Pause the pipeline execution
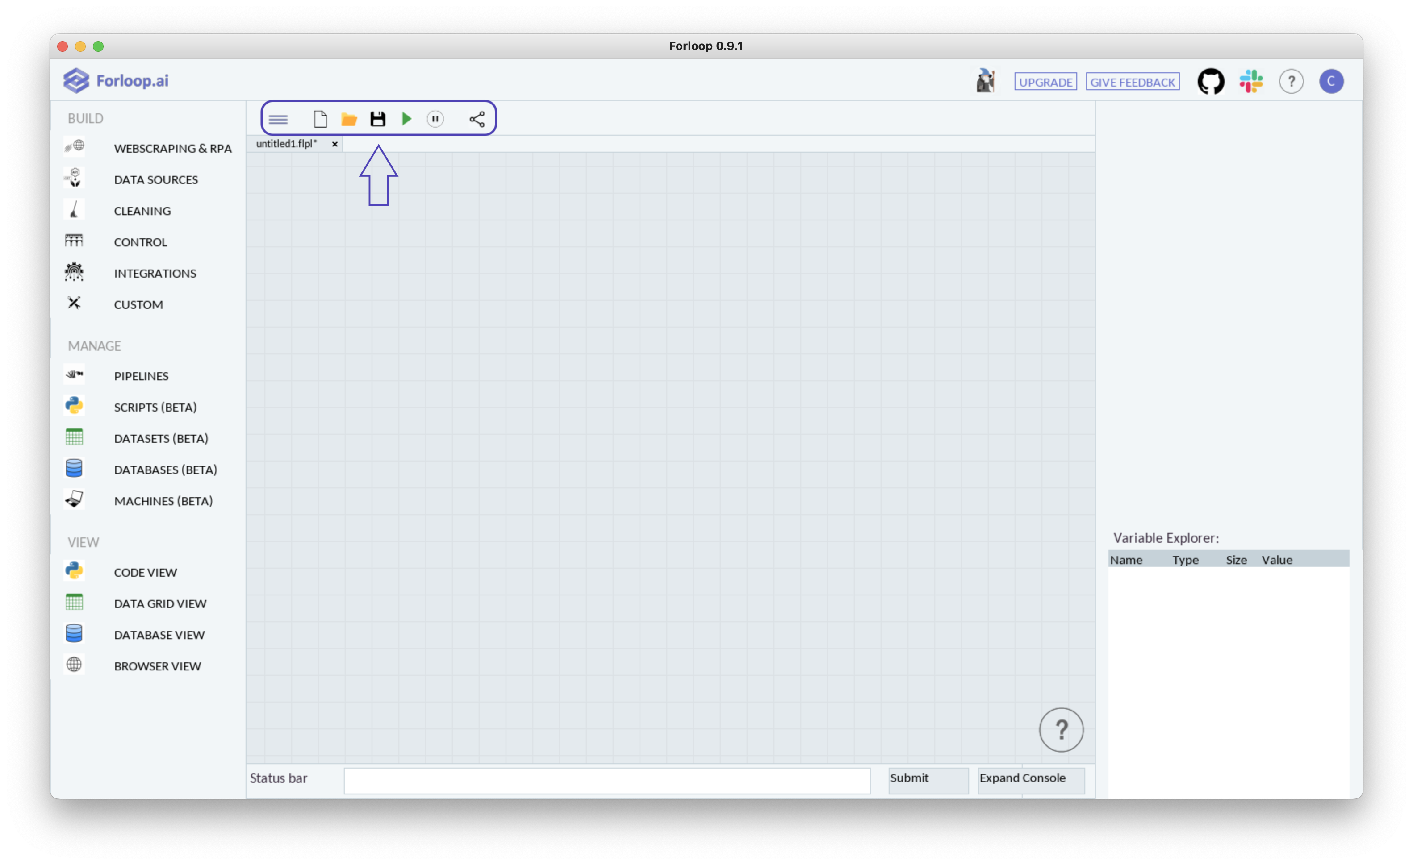This screenshot has width=1413, height=865. (435, 119)
